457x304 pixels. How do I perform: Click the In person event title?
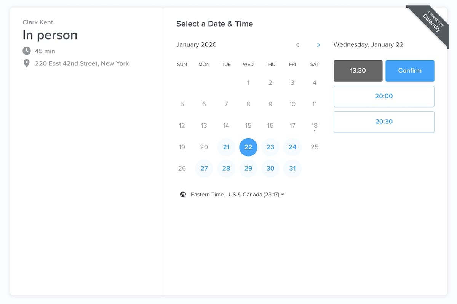pos(50,35)
